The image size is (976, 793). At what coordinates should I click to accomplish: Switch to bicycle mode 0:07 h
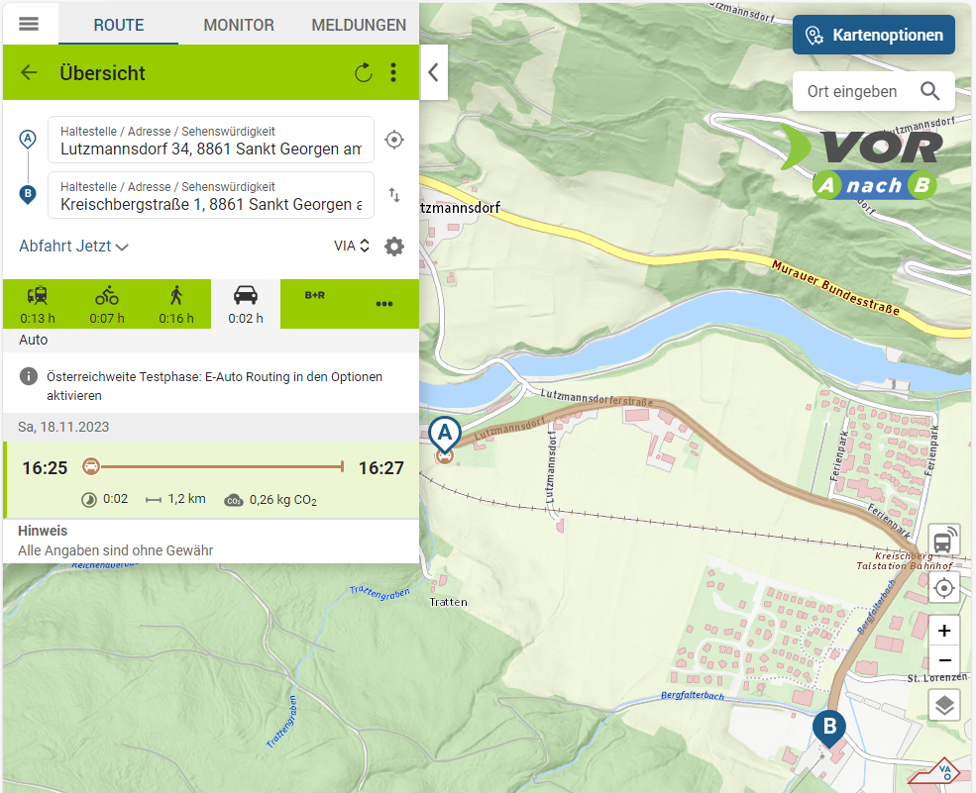coord(107,303)
